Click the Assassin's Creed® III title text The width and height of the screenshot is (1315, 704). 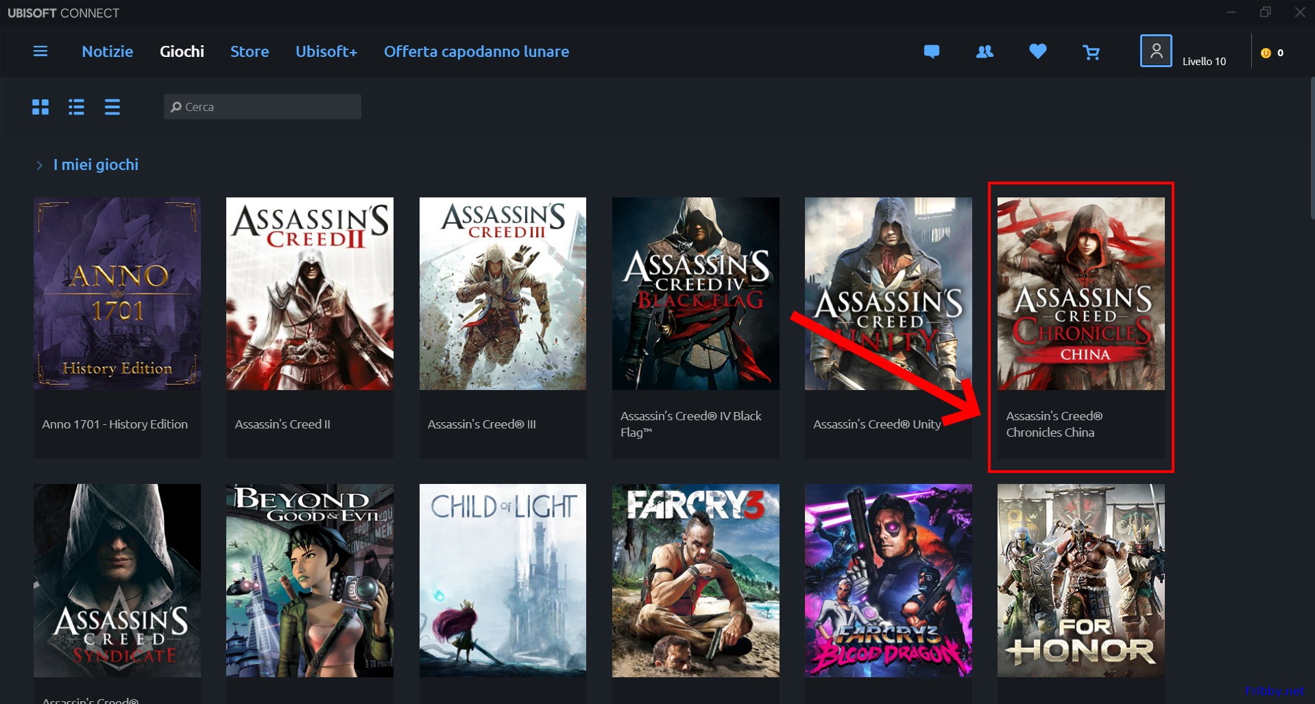pos(482,424)
